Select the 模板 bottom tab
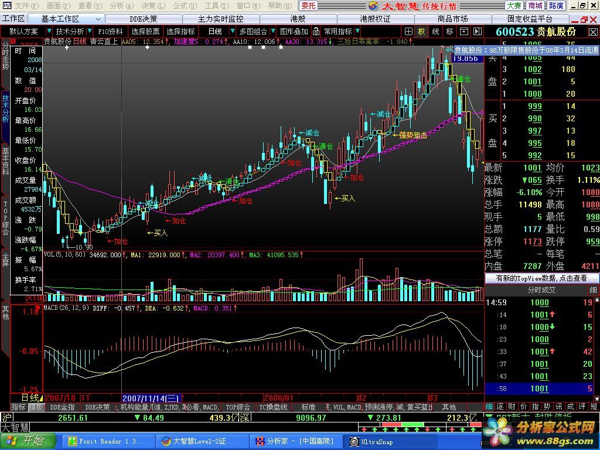The image size is (600, 450). pyautogui.click(x=36, y=407)
